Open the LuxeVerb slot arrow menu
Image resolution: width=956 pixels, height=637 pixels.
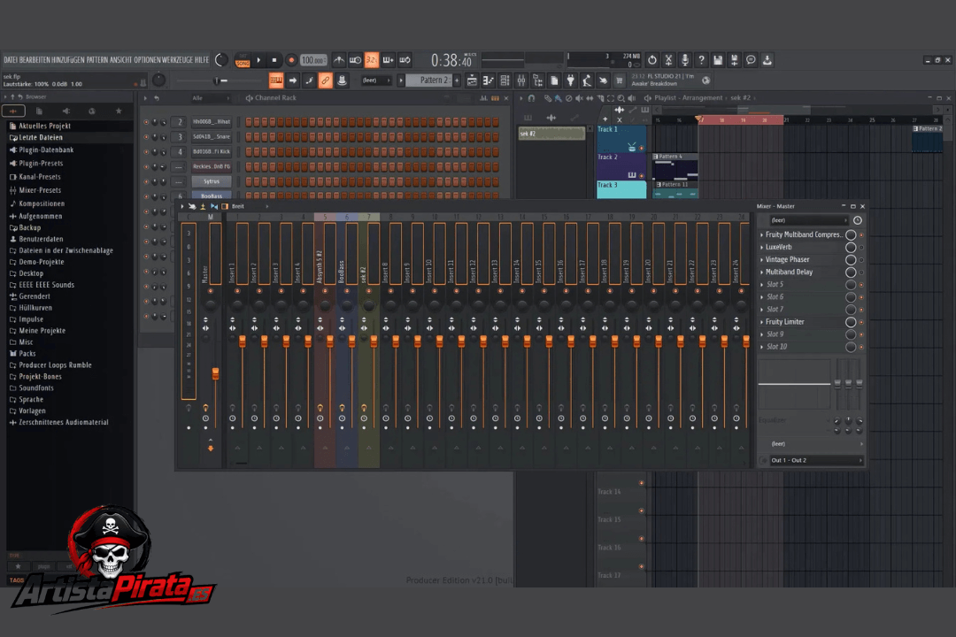point(761,247)
